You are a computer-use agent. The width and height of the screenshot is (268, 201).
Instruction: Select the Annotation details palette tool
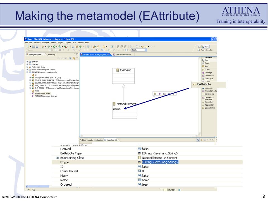209,91
